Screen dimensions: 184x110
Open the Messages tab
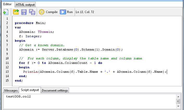11,90
